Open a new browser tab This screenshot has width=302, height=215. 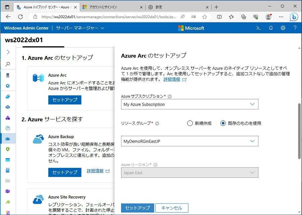pyautogui.click(x=216, y=7)
